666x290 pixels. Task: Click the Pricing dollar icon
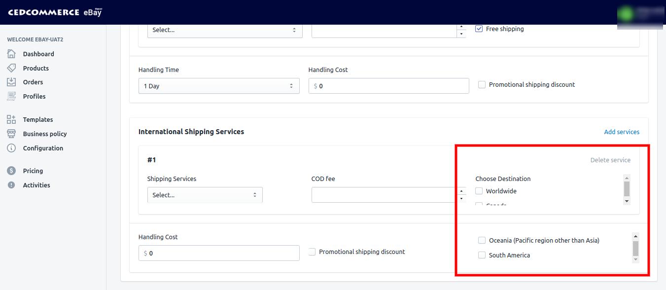[x=11, y=171]
